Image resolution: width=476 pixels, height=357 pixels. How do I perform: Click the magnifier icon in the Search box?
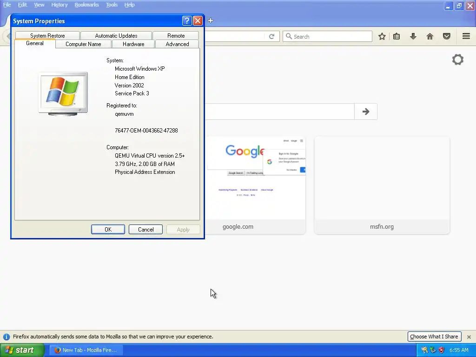pyautogui.click(x=289, y=36)
